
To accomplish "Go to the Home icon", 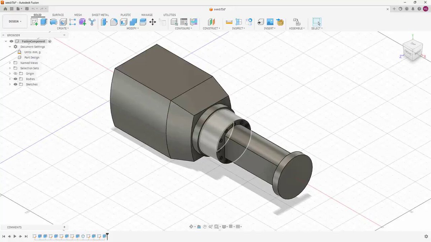I will (5, 9).
